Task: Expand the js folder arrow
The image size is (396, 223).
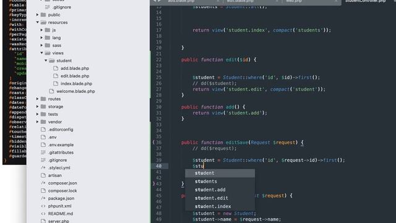Action: (41, 30)
